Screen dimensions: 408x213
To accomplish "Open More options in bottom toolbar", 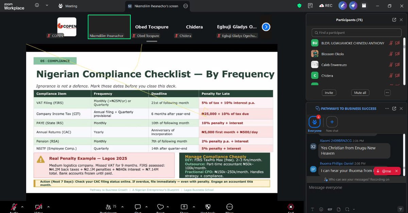I will point(230,207).
